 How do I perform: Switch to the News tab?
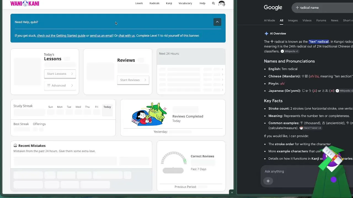click(335, 20)
